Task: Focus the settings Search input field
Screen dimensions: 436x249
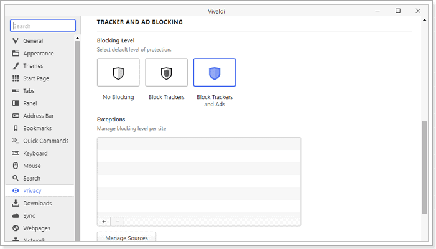Action: pyautogui.click(x=43, y=26)
